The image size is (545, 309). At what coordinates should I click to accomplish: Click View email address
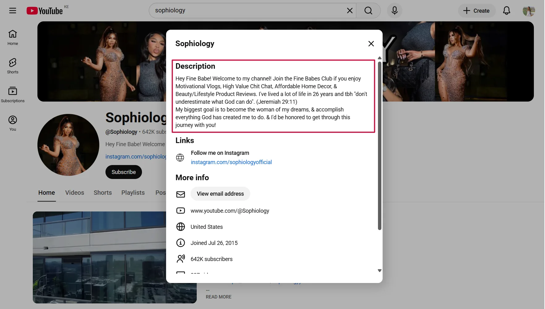(220, 194)
